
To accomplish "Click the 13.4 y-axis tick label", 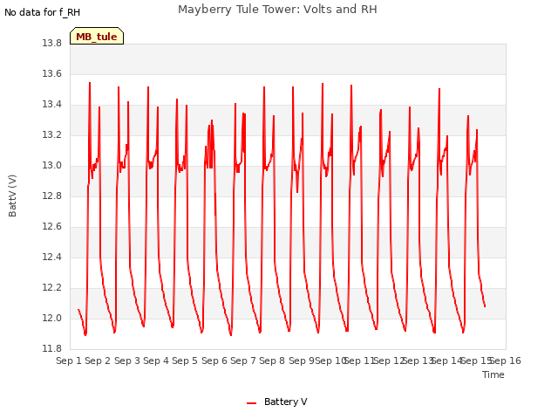I will [x=52, y=105].
